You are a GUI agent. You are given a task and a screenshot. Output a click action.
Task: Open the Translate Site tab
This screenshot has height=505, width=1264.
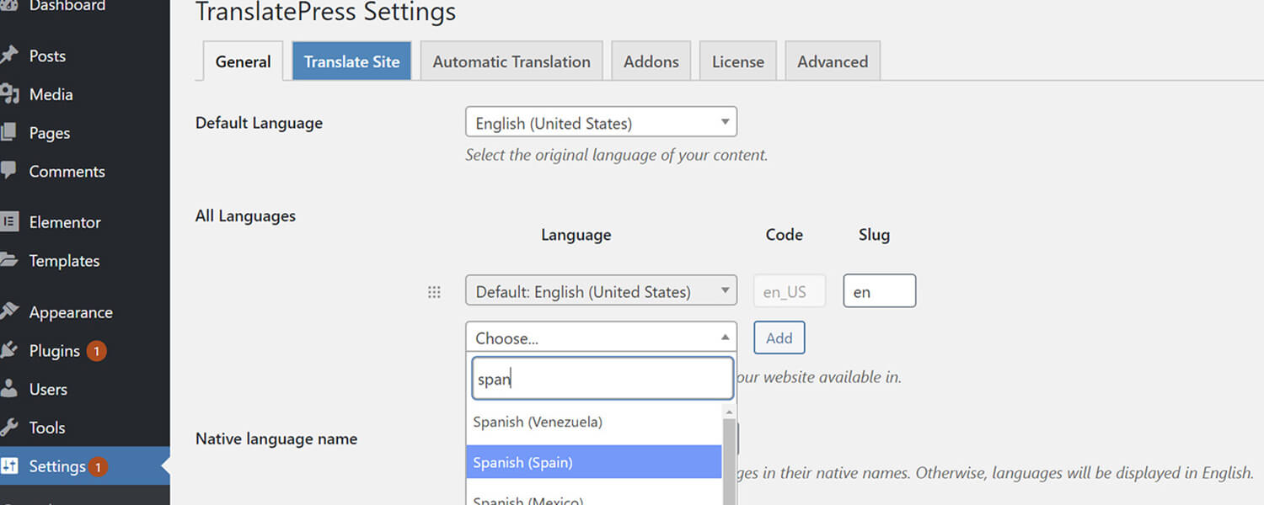[x=351, y=61]
